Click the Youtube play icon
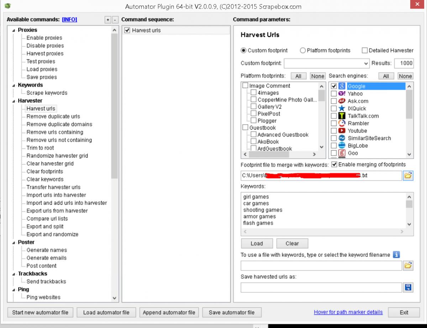The height and width of the screenshot is (328, 427). [342, 131]
